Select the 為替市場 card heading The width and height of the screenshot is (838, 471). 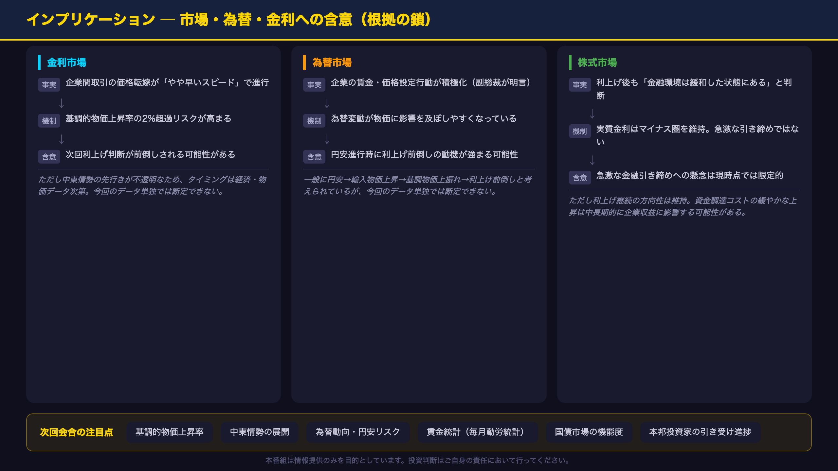tap(332, 62)
